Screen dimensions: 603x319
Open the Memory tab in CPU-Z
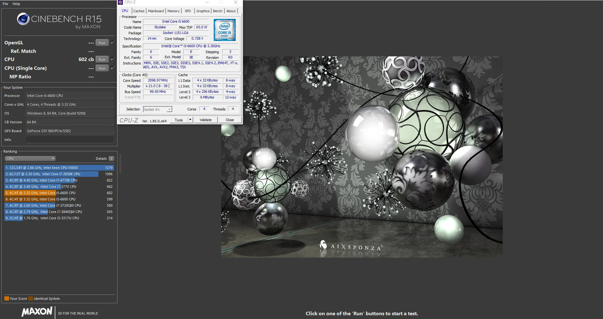173,11
